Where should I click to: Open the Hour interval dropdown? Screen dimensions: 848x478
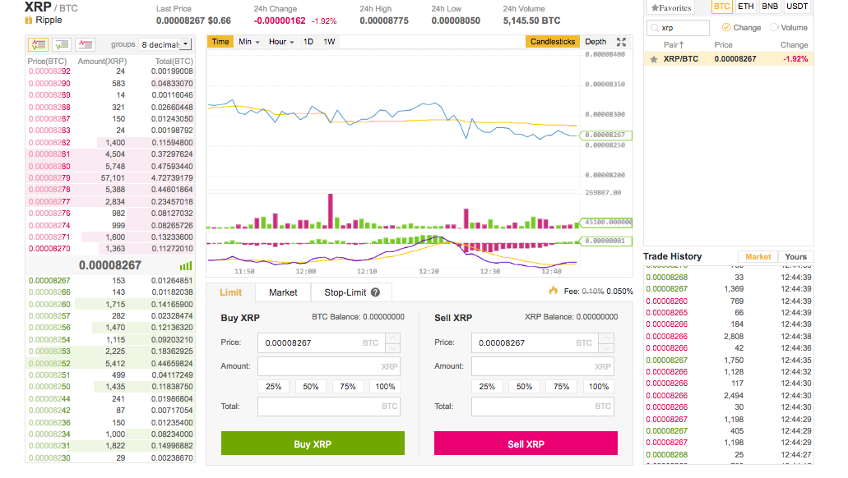pyautogui.click(x=281, y=42)
